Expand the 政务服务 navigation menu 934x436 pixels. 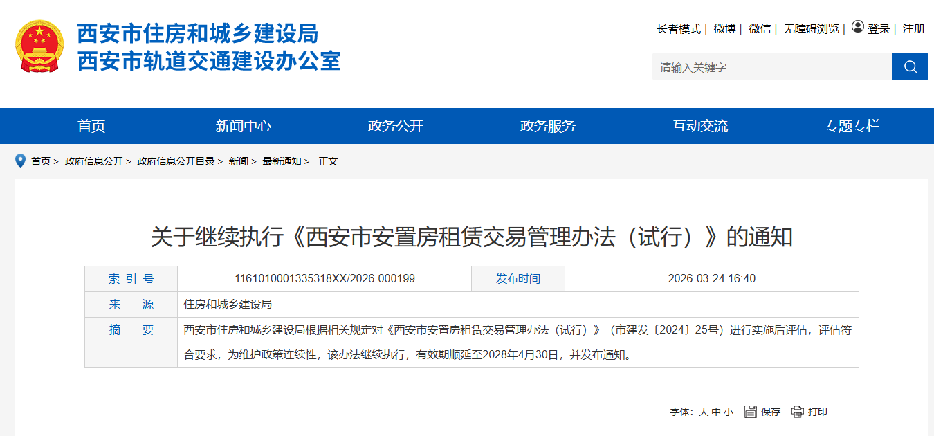(547, 126)
